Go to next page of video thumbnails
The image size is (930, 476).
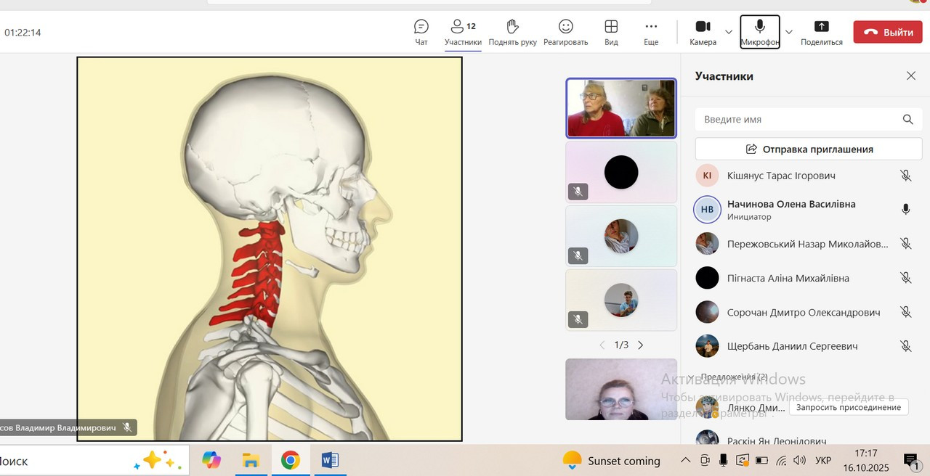[x=640, y=345]
